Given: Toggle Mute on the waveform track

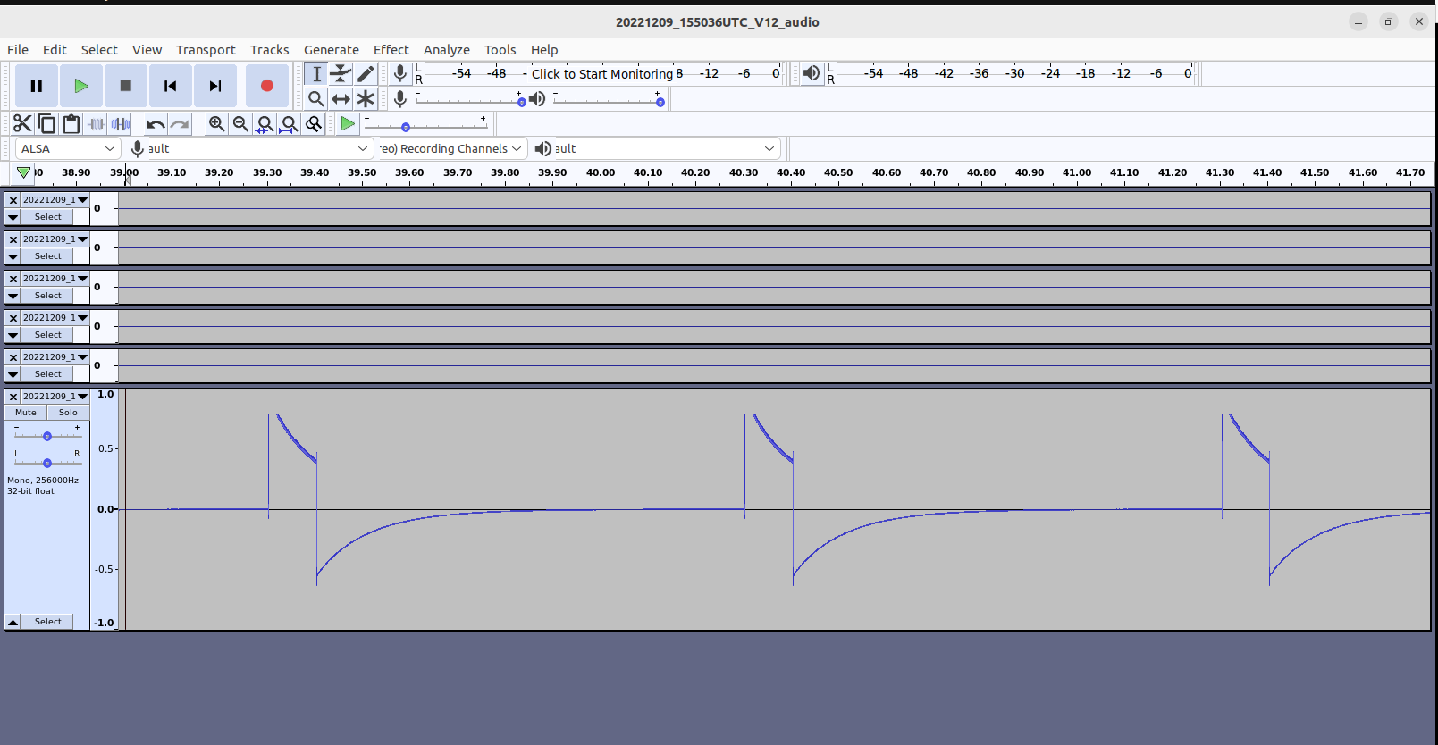Looking at the screenshot, I should 26,413.
